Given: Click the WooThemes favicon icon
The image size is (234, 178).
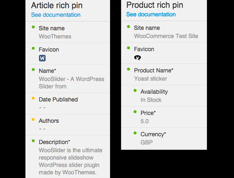Looking at the screenshot, I should [42, 58].
